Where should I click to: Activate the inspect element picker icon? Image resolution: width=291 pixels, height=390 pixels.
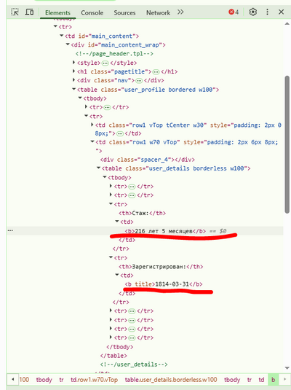[x=15, y=12]
